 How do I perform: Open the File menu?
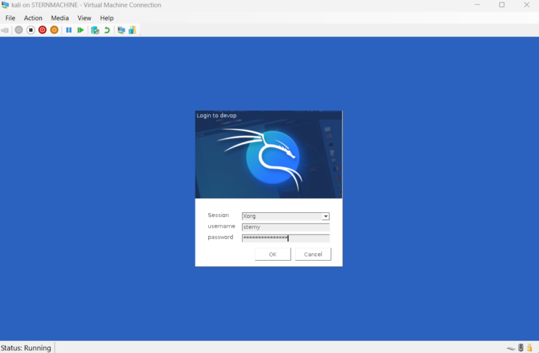[10, 18]
